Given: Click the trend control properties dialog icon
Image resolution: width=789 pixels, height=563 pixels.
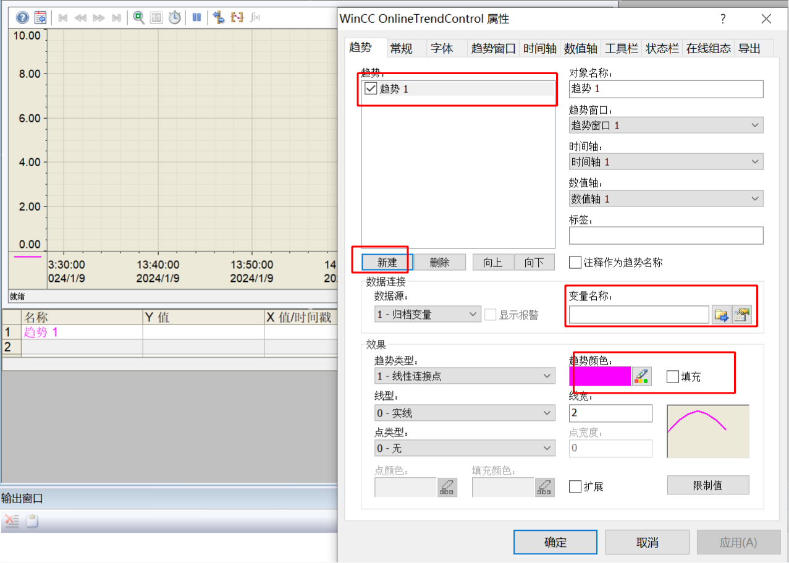Looking at the screenshot, I should tap(40, 17).
